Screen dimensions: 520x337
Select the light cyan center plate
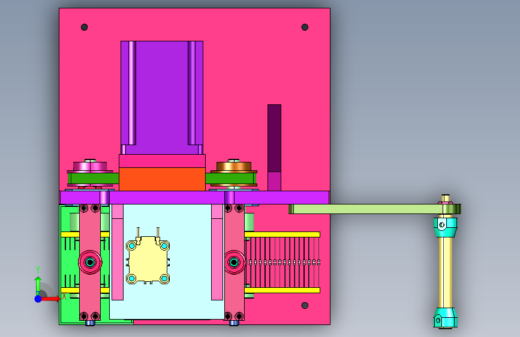(167, 261)
